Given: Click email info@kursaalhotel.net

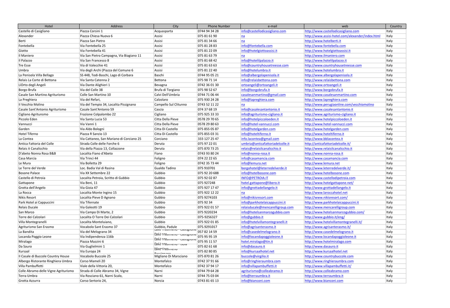Looking at the screenshot, I should coord(258,251).
